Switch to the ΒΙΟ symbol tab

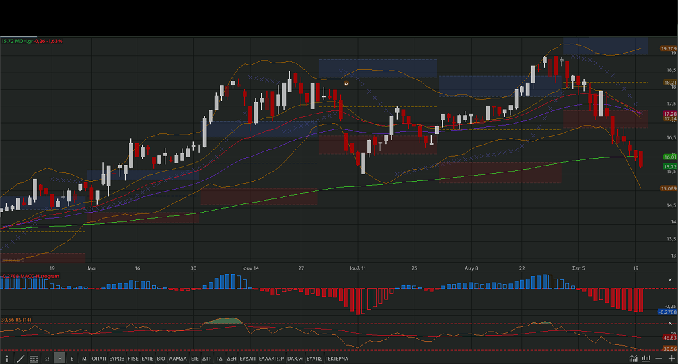click(x=161, y=359)
